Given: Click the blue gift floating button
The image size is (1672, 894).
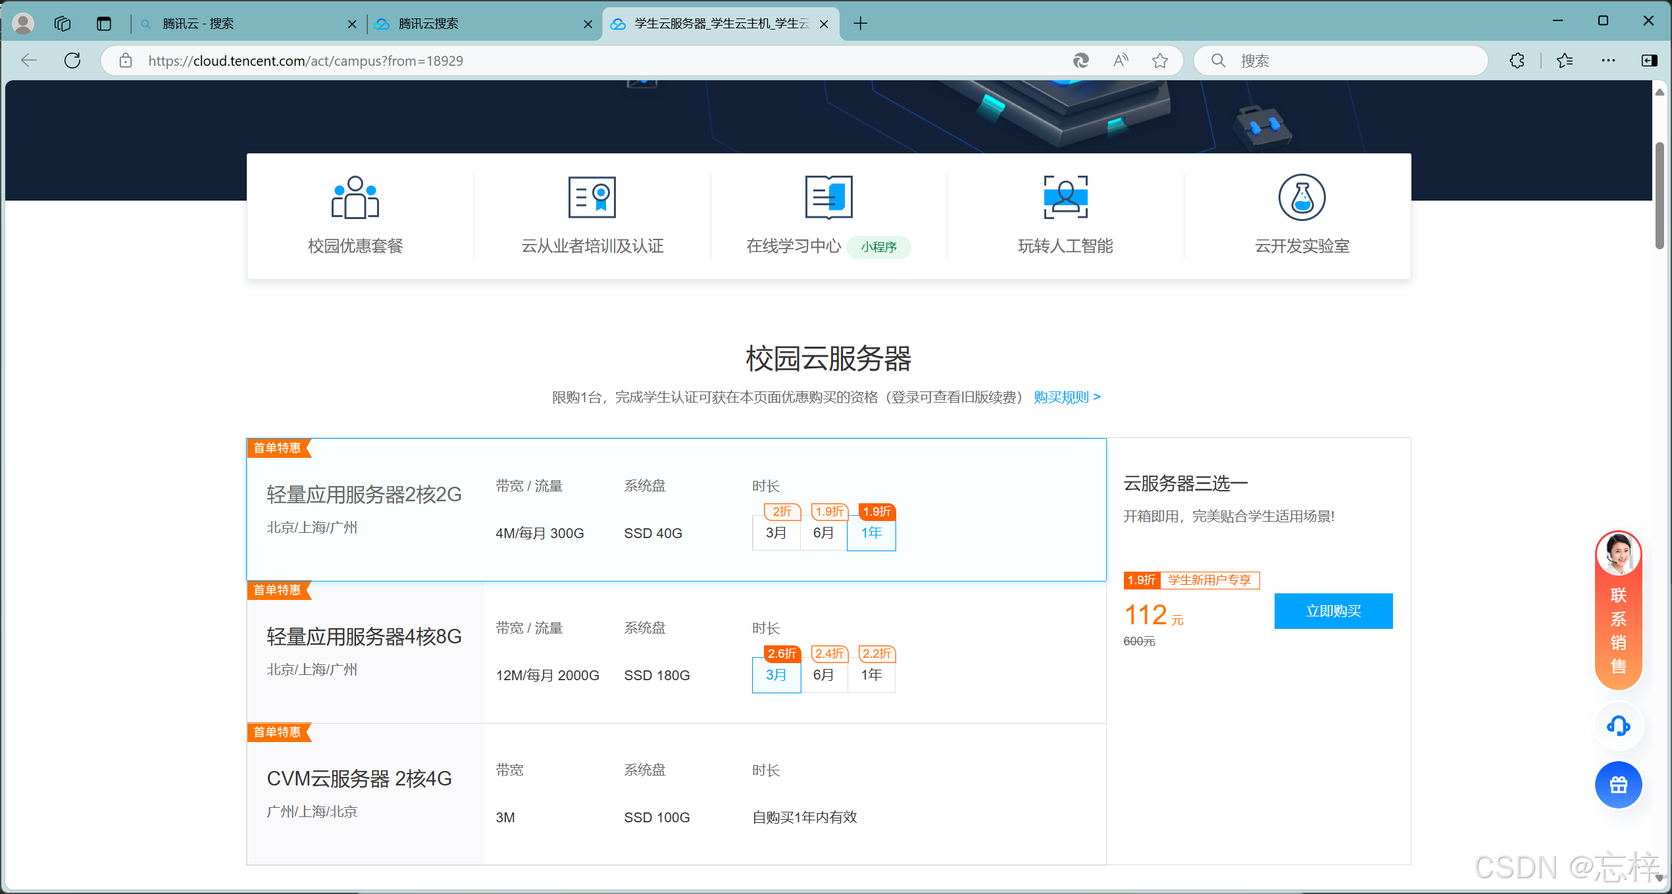Looking at the screenshot, I should coord(1618,785).
